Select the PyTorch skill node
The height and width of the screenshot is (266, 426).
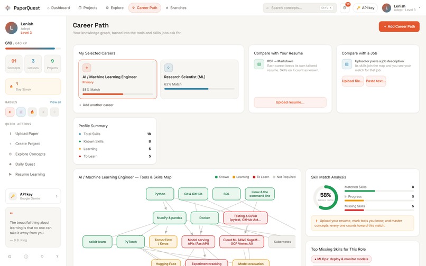coord(131,242)
